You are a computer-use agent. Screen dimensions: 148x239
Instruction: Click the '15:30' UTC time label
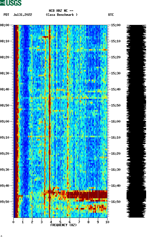click(116, 73)
